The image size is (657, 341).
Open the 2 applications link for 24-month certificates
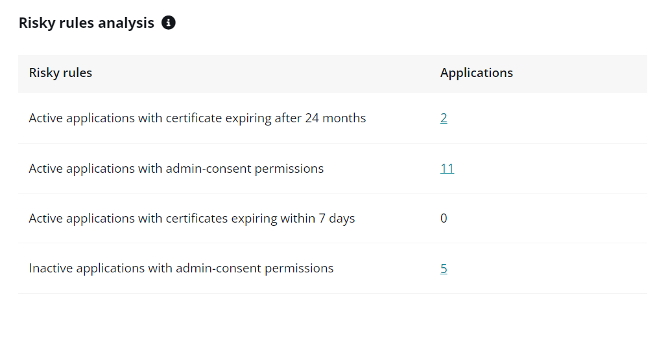pos(444,118)
